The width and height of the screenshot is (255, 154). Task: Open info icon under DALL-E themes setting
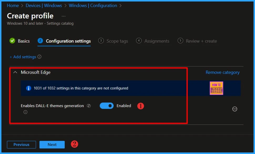pos(25,112)
